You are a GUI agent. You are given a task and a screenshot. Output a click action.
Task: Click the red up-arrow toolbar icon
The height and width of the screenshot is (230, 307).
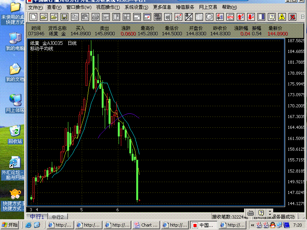(241, 17)
